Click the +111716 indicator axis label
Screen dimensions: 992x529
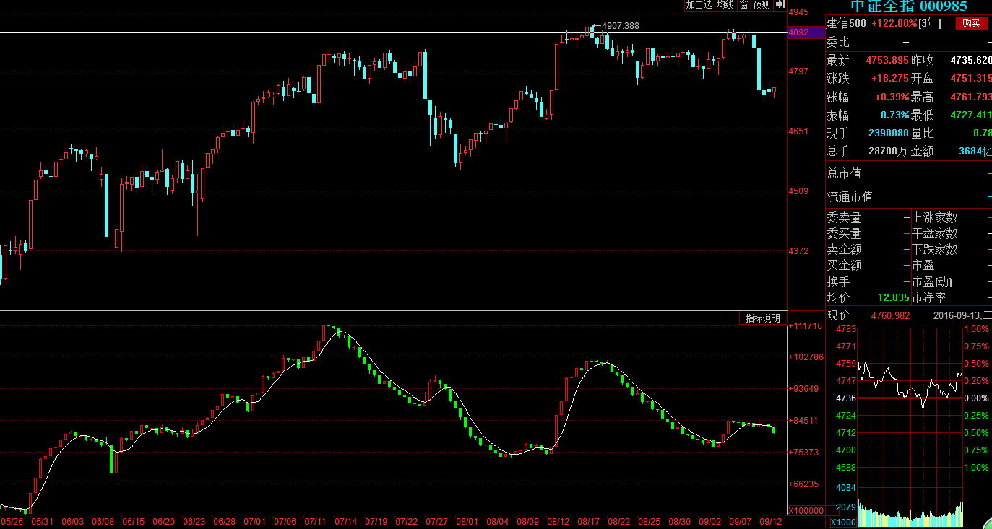click(x=805, y=326)
